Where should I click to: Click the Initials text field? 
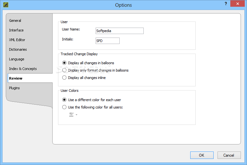pos(107,41)
